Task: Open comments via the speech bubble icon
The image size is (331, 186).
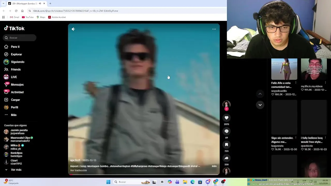Action: point(227,131)
